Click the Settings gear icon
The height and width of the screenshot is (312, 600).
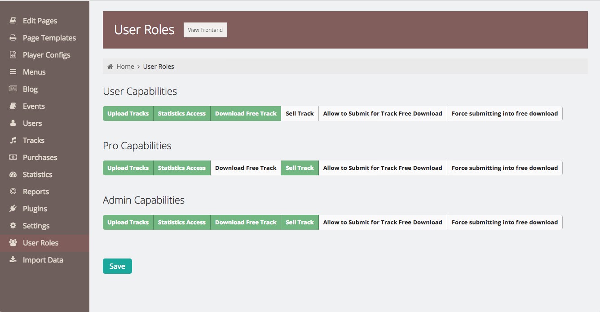tap(13, 226)
